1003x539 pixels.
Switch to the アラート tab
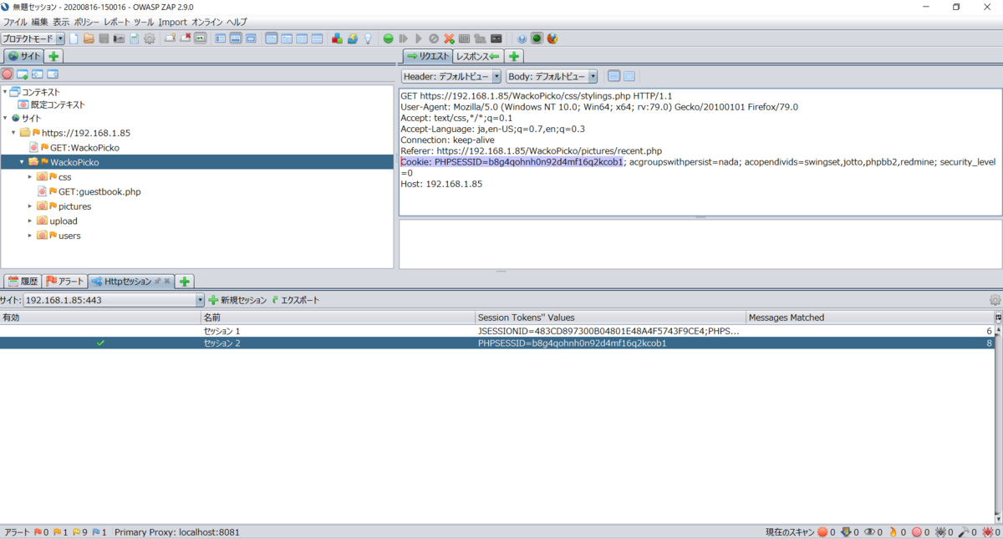[65, 281]
